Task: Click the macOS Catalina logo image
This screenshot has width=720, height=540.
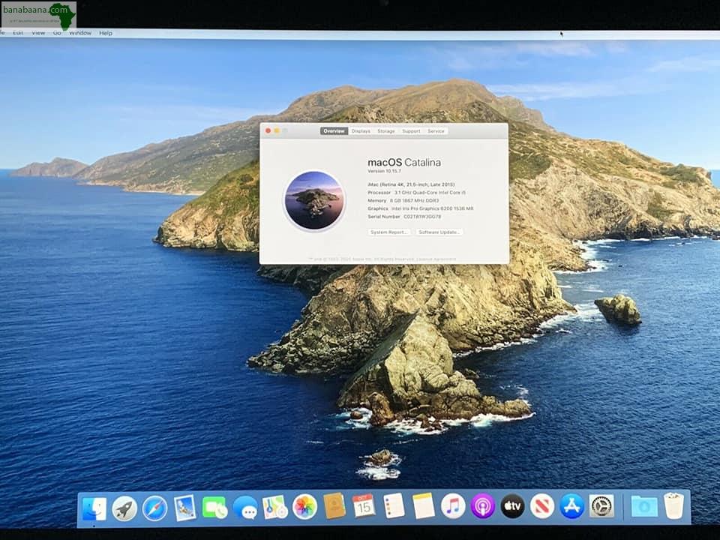Action: (x=314, y=200)
